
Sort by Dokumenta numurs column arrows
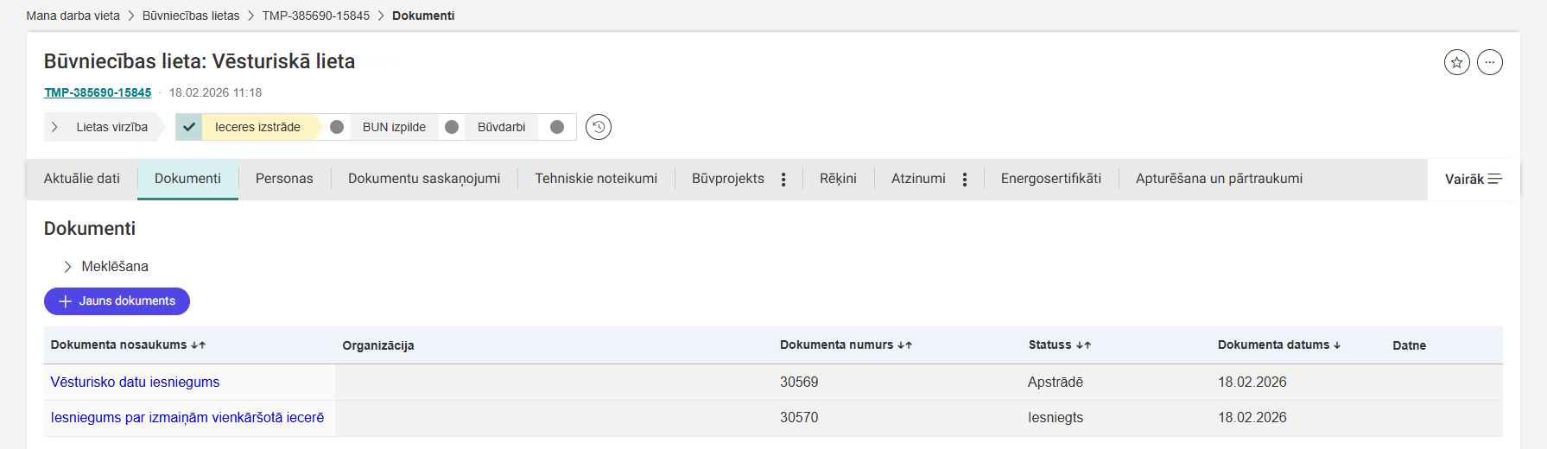click(904, 345)
